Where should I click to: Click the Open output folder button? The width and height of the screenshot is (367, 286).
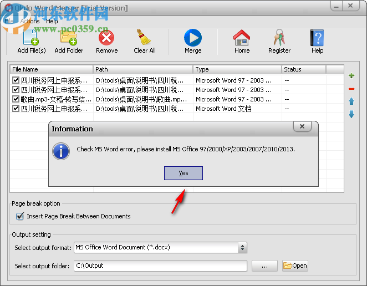[x=295, y=266]
